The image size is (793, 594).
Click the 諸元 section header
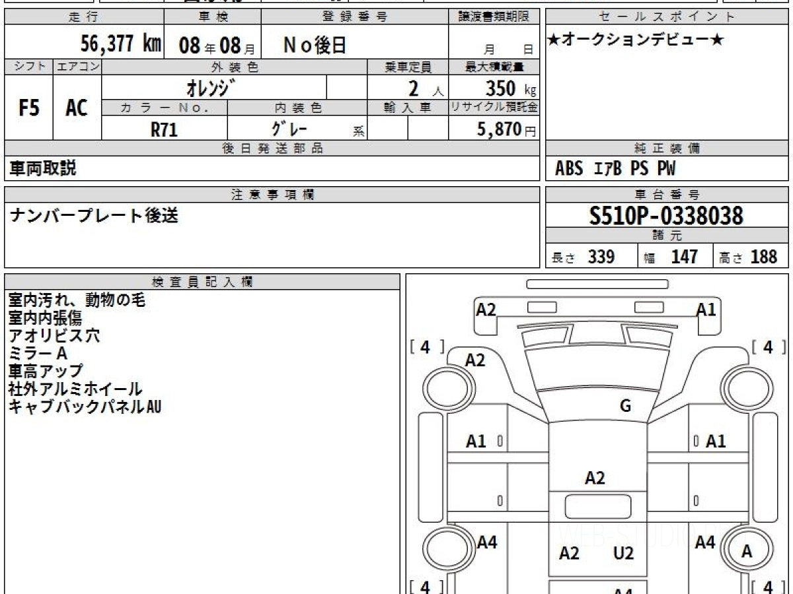pyautogui.click(x=667, y=236)
